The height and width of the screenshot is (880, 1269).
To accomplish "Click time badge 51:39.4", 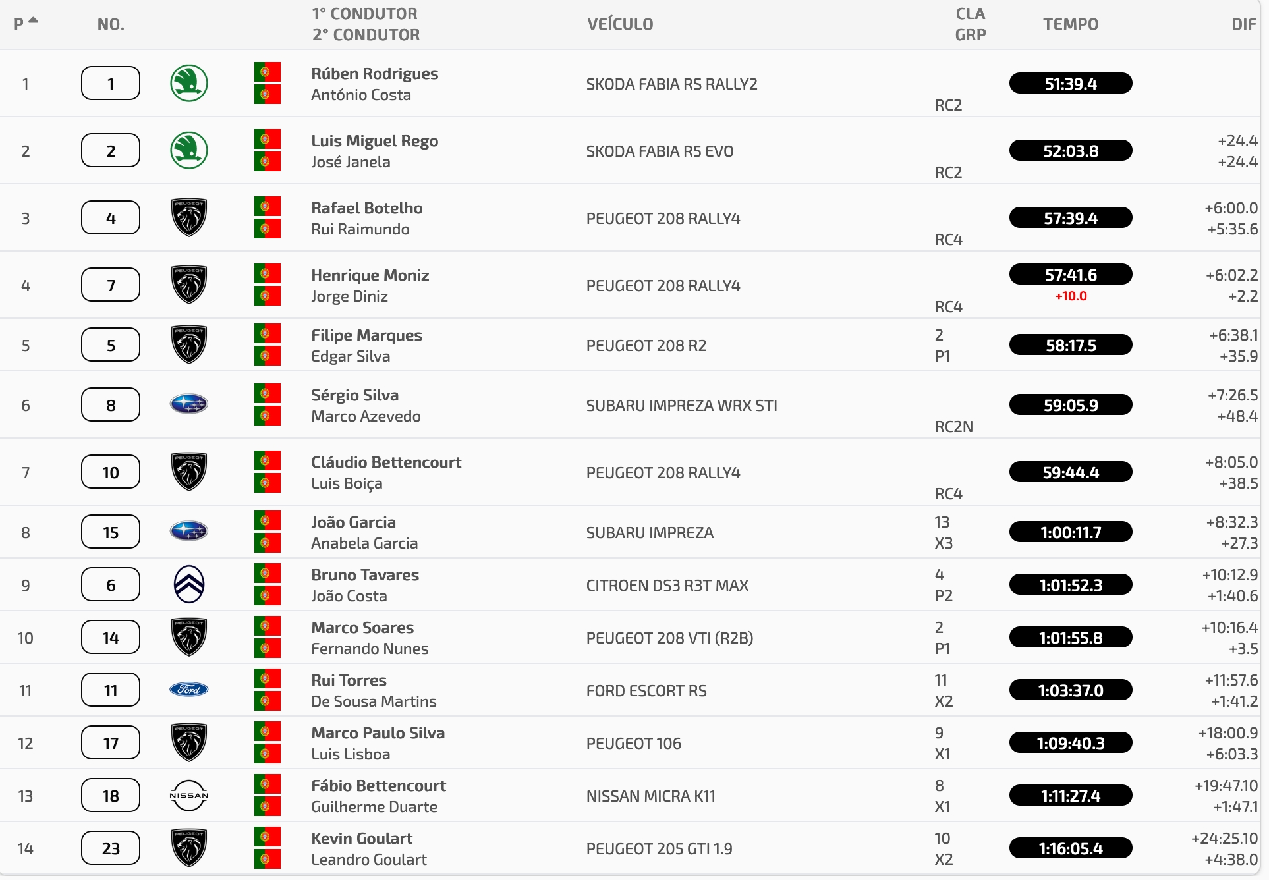I will point(1071,84).
